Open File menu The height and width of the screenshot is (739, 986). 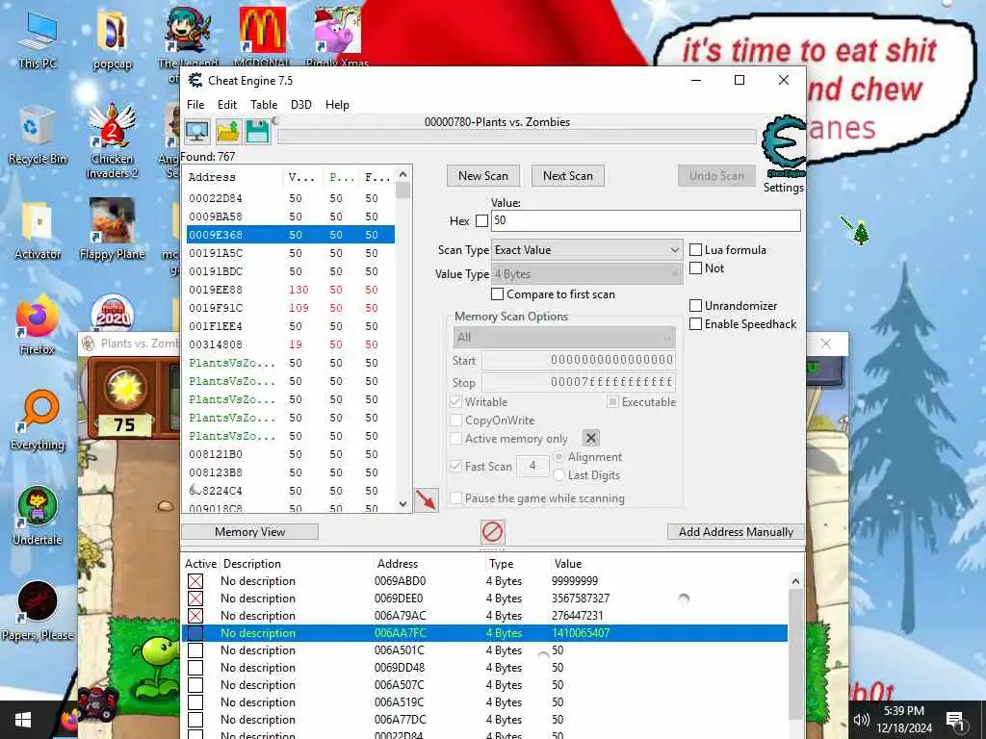[195, 104]
